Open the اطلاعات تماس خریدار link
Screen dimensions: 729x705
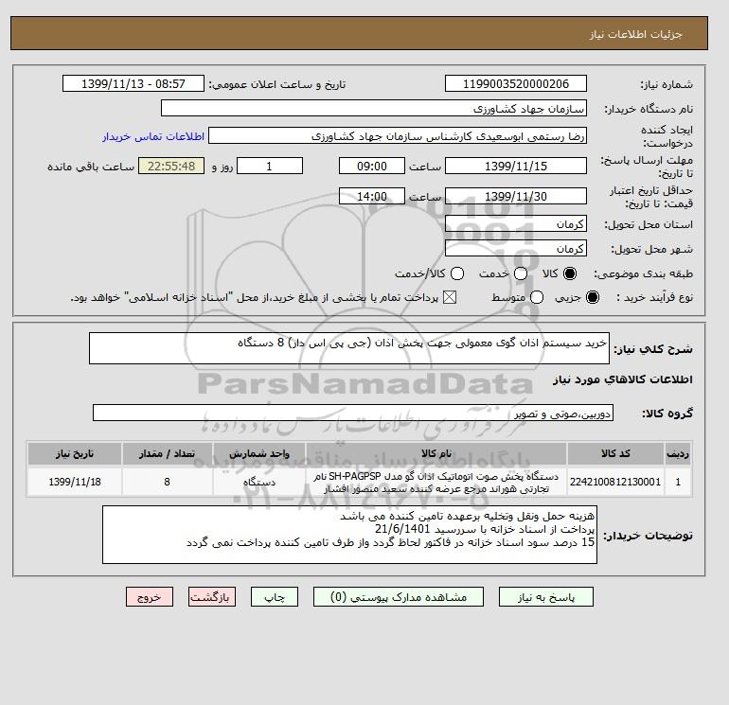pyautogui.click(x=153, y=136)
